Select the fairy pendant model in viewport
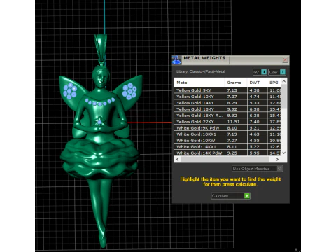Image resolution: width=336 pixels, height=252 pixels. 100,142
